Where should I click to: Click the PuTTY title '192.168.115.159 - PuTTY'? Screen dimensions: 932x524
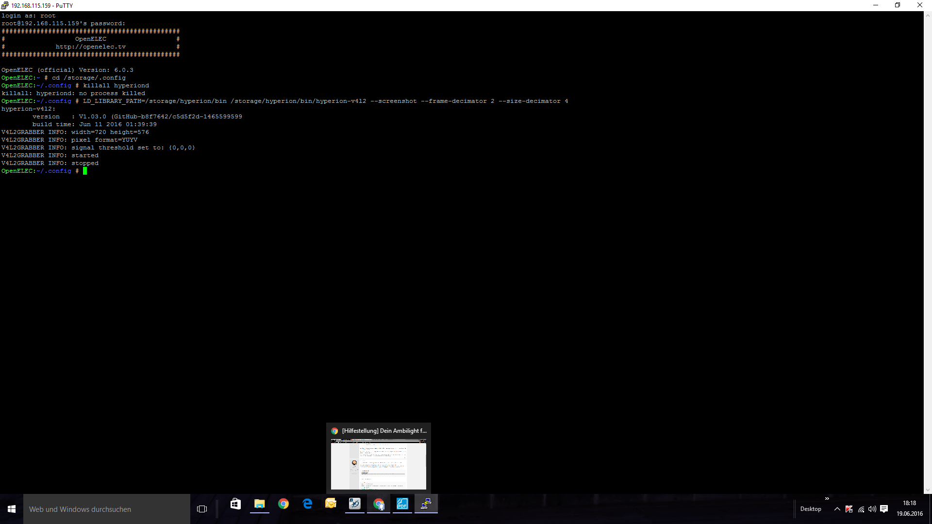(x=42, y=6)
